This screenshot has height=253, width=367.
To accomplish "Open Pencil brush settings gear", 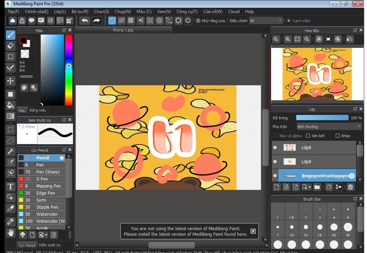I will tap(62, 158).
